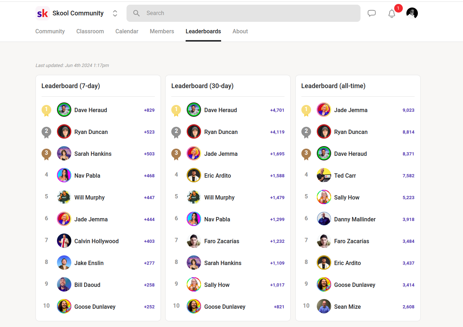Open Jade Jemma's name in 30-day leaderboard

(221, 154)
